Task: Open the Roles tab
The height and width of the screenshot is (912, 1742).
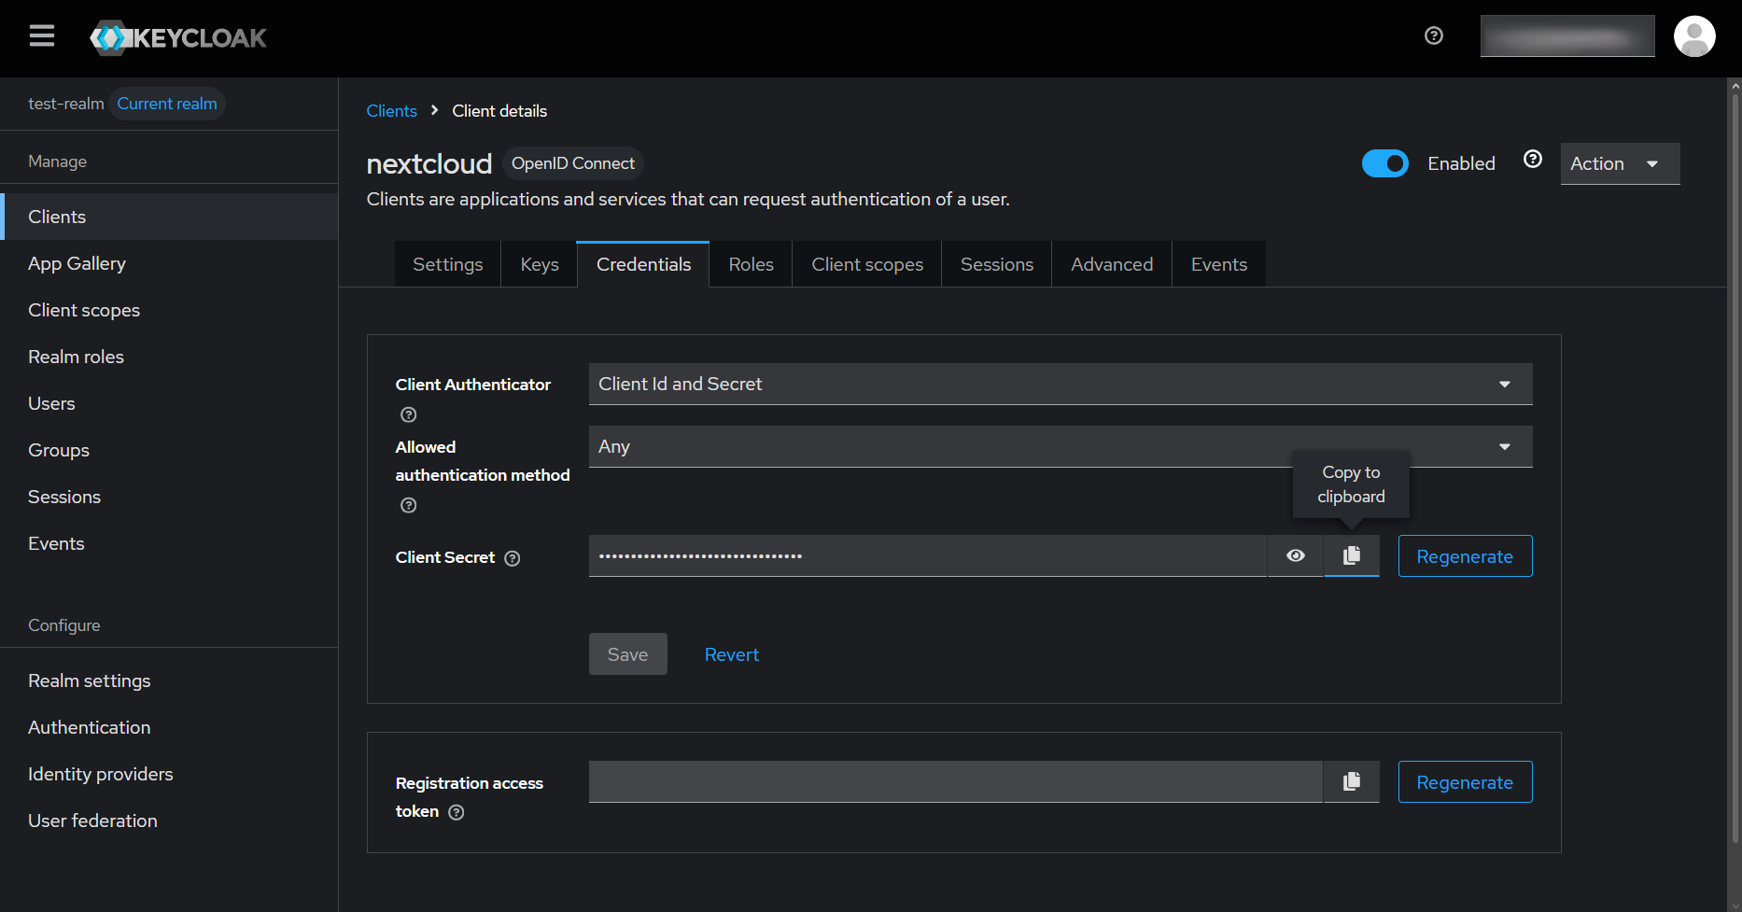Action: 751,264
